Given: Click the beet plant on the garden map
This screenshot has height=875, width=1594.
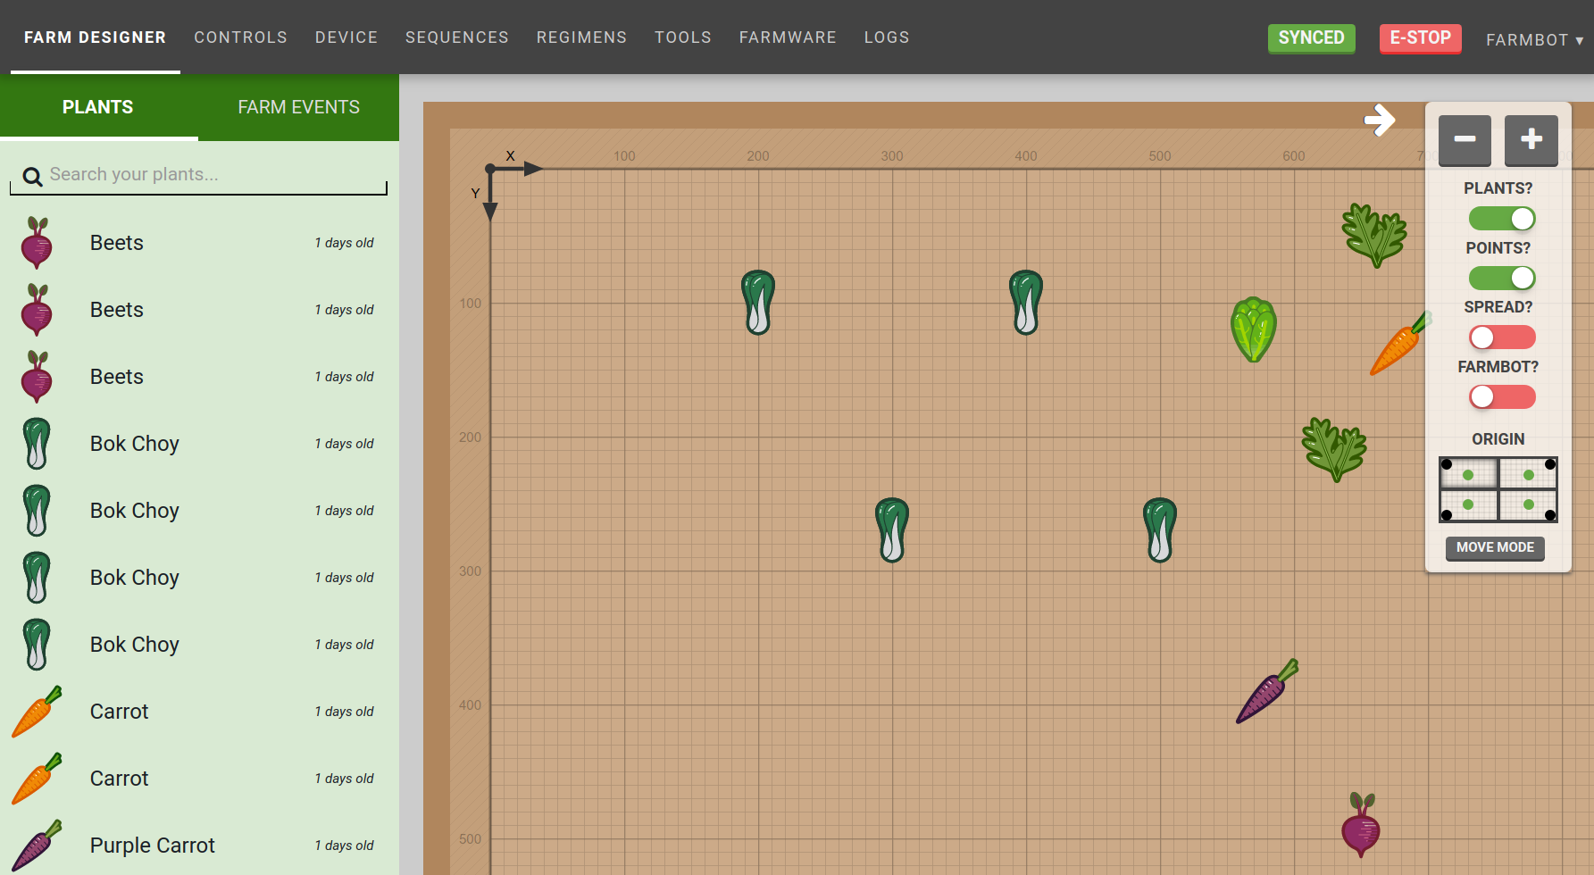Looking at the screenshot, I should [1360, 825].
